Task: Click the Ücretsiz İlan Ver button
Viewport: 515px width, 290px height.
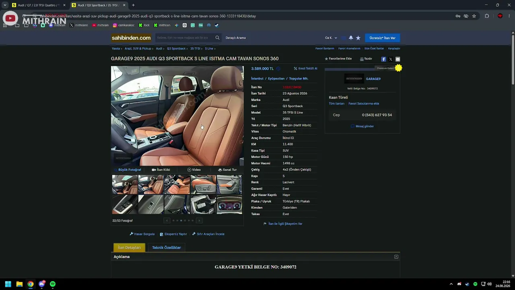Action: pos(382,38)
